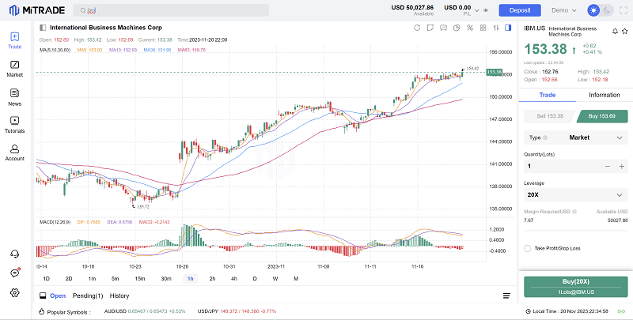Screen dimensions: 633x320
Task: Open settings gear in left sidebar
Action: (x=14, y=293)
